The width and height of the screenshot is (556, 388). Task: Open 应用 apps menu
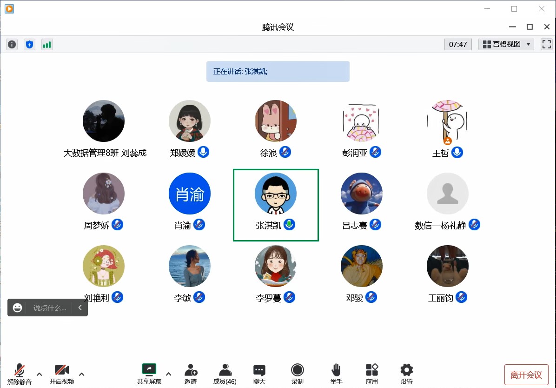[371, 374]
